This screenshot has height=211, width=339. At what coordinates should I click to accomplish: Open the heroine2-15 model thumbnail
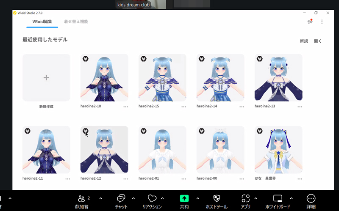162,77
